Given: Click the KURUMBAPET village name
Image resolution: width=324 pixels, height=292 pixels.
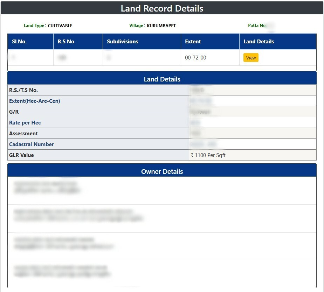Looking at the screenshot, I should tap(161, 26).
